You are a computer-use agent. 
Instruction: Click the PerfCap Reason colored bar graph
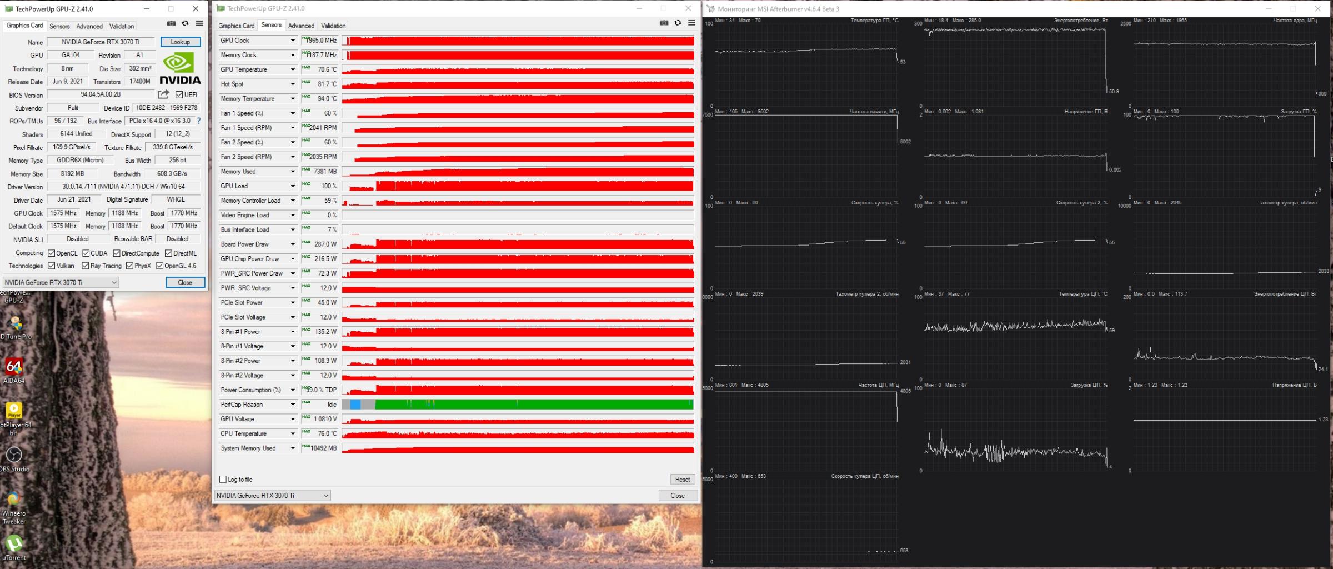click(x=518, y=404)
